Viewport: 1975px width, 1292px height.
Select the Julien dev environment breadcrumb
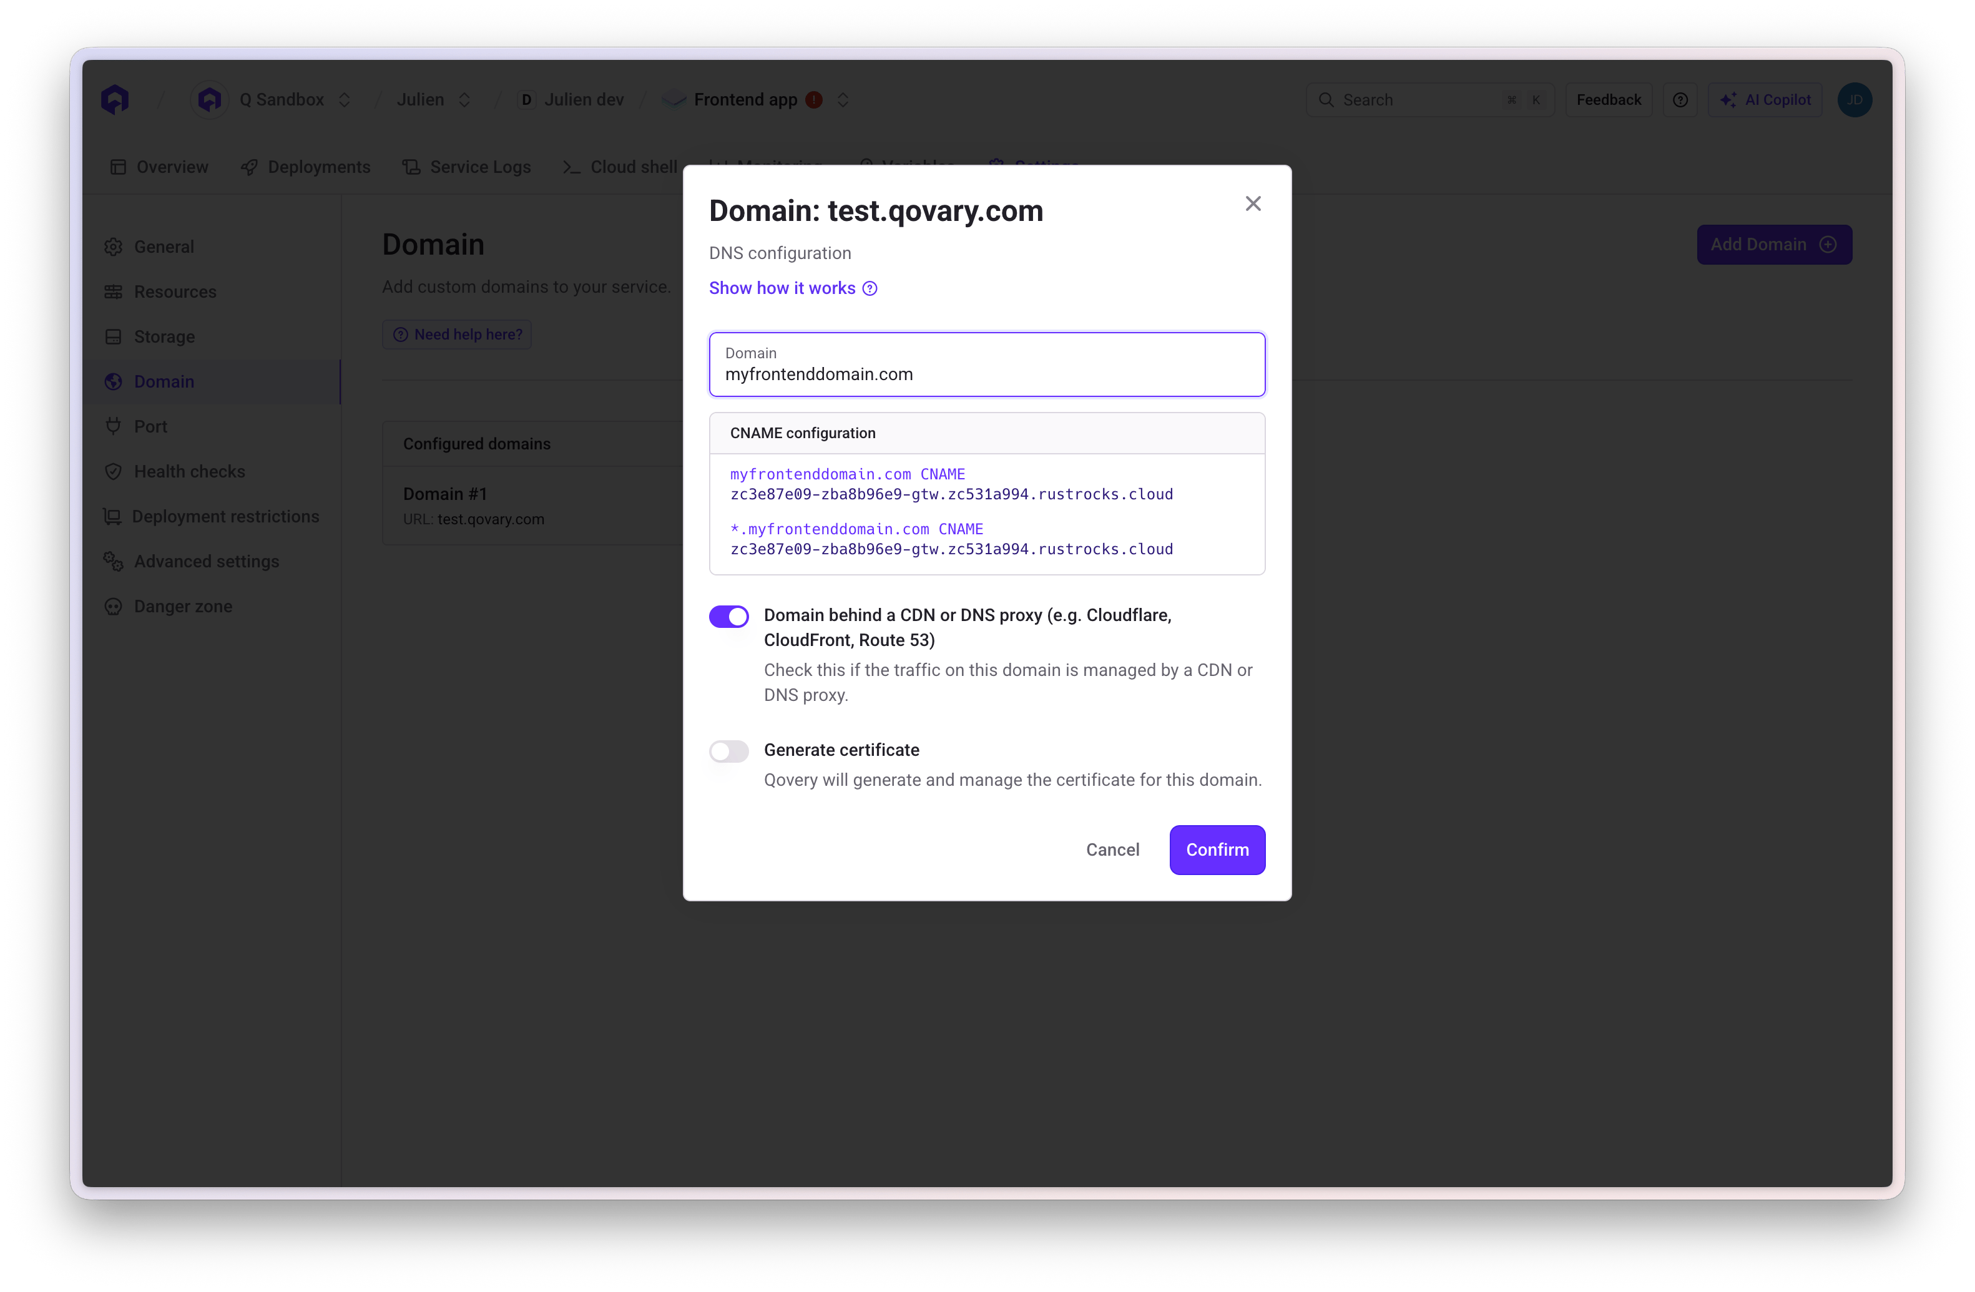pyautogui.click(x=571, y=100)
